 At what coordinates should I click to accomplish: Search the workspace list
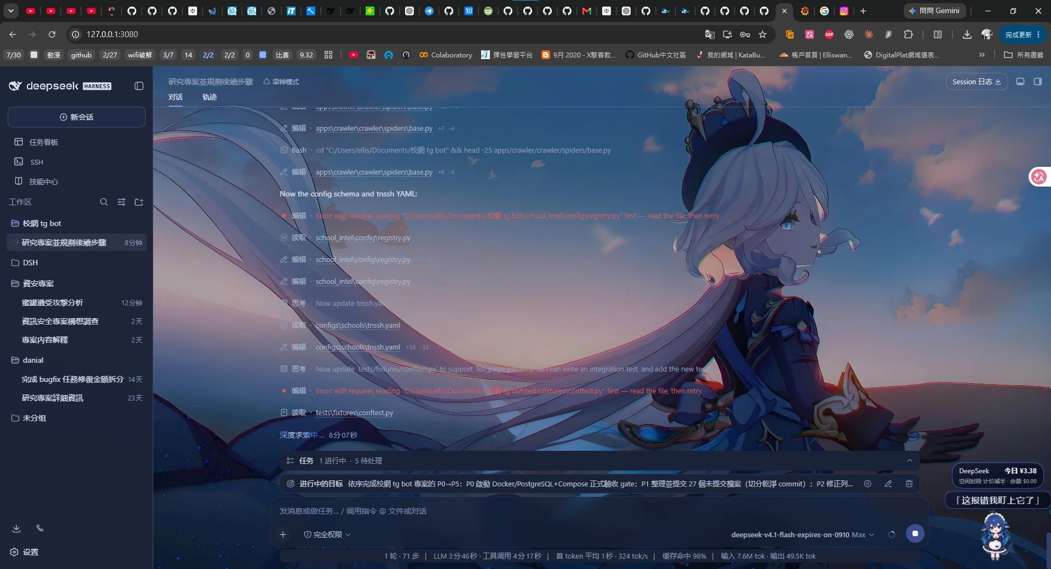[104, 202]
